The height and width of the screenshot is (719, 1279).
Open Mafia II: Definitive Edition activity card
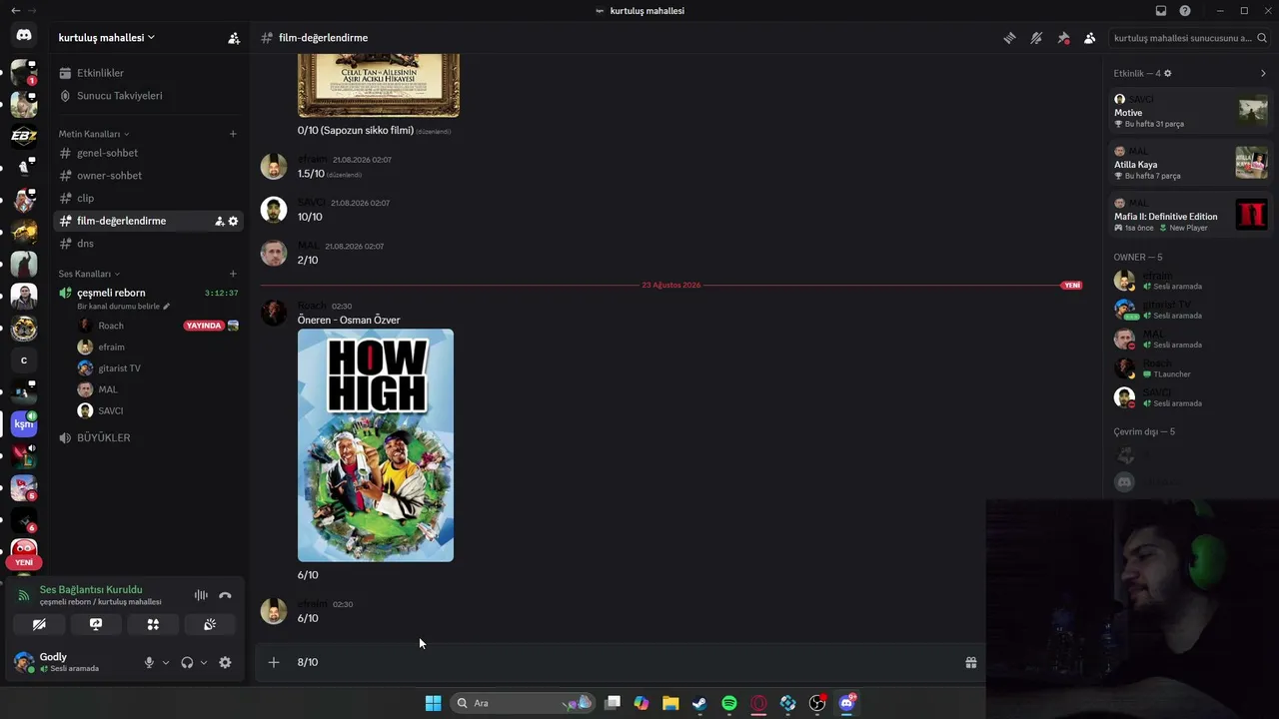click(x=1189, y=216)
